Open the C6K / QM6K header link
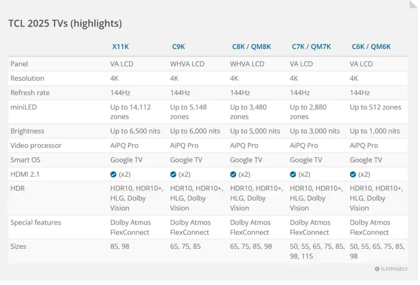This screenshot has height=285, width=420. pyautogui.click(x=371, y=47)
